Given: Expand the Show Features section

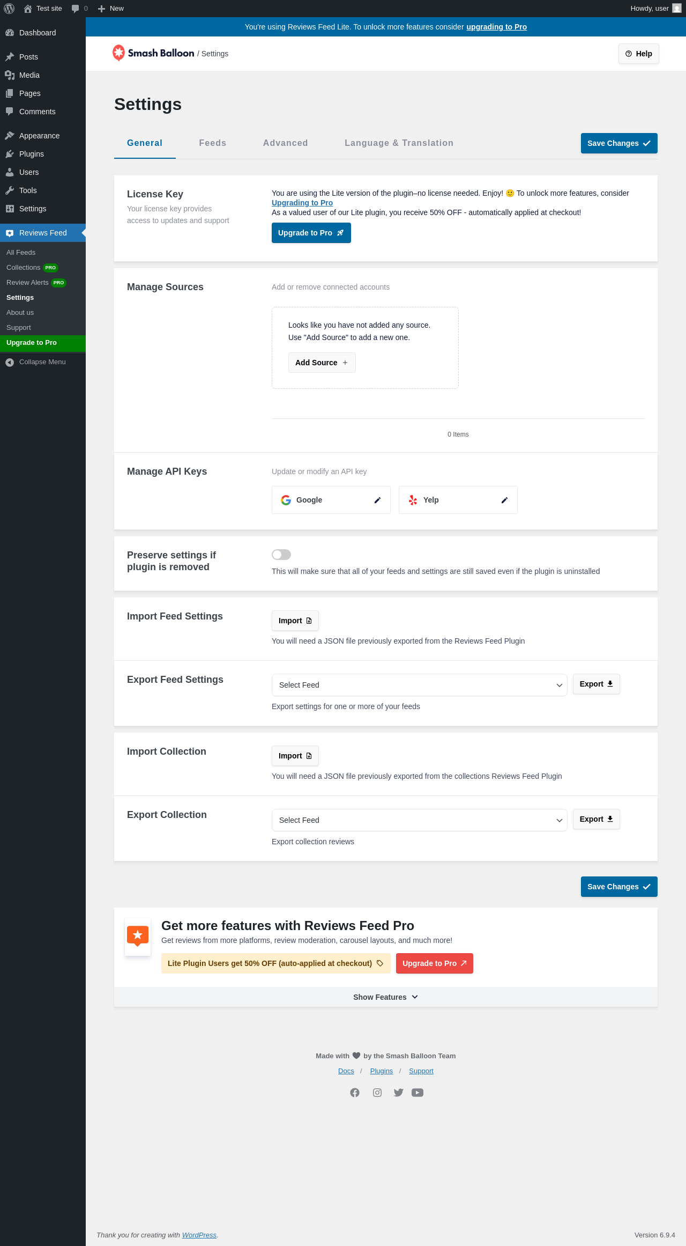Looking at the screenshot, I should 385,997.
